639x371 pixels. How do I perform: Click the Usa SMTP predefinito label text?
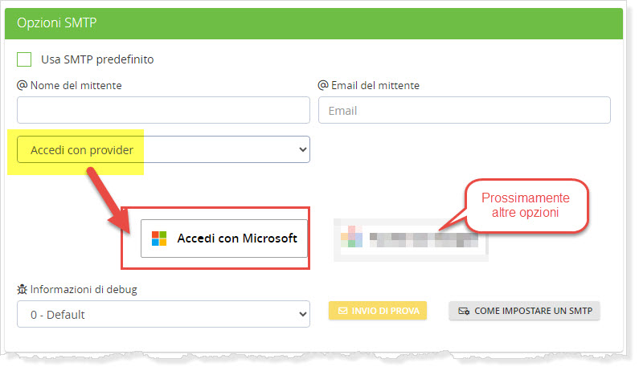coord(97,59)
